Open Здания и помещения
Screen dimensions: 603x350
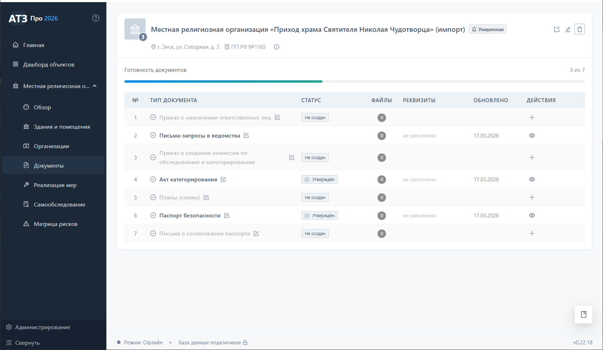(53, 127)
